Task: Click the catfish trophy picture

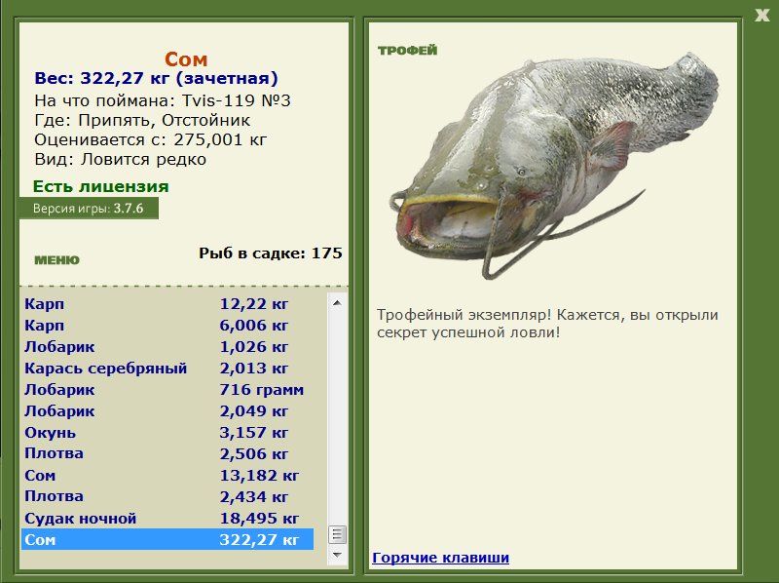Action: point(553,165)
